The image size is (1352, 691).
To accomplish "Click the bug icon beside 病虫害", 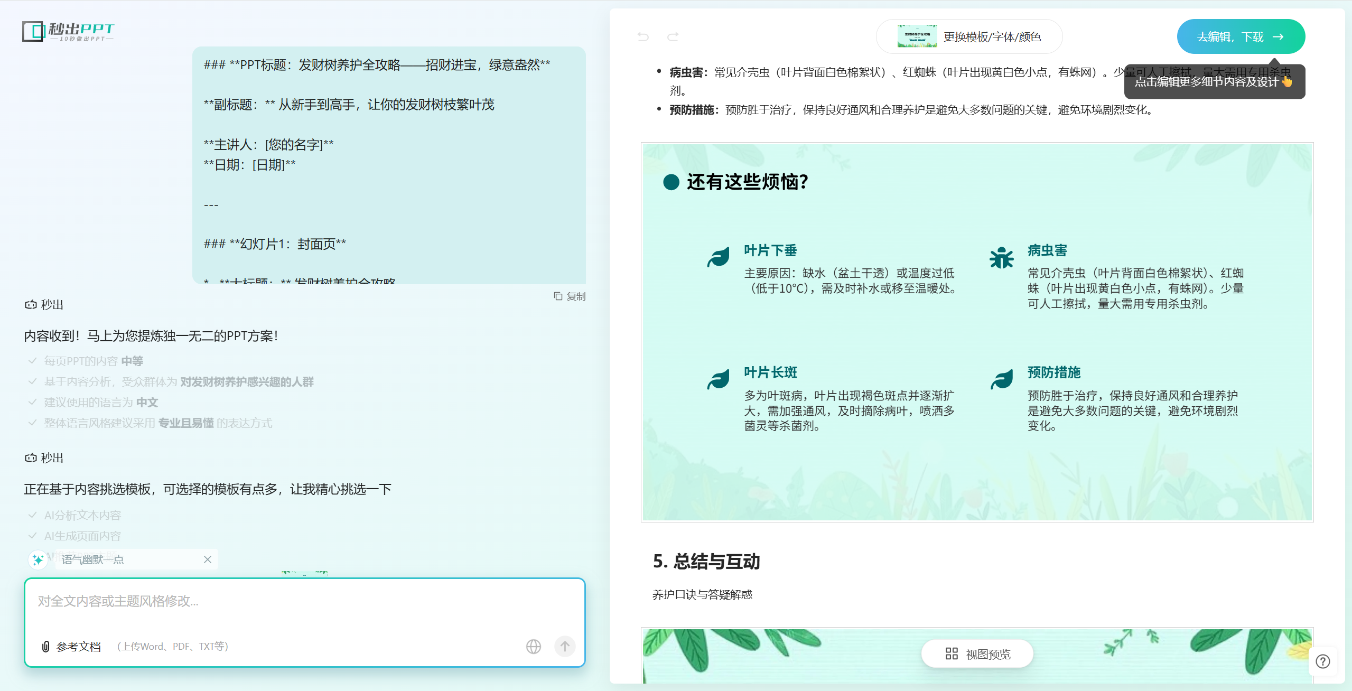I will pos(1001,258).
